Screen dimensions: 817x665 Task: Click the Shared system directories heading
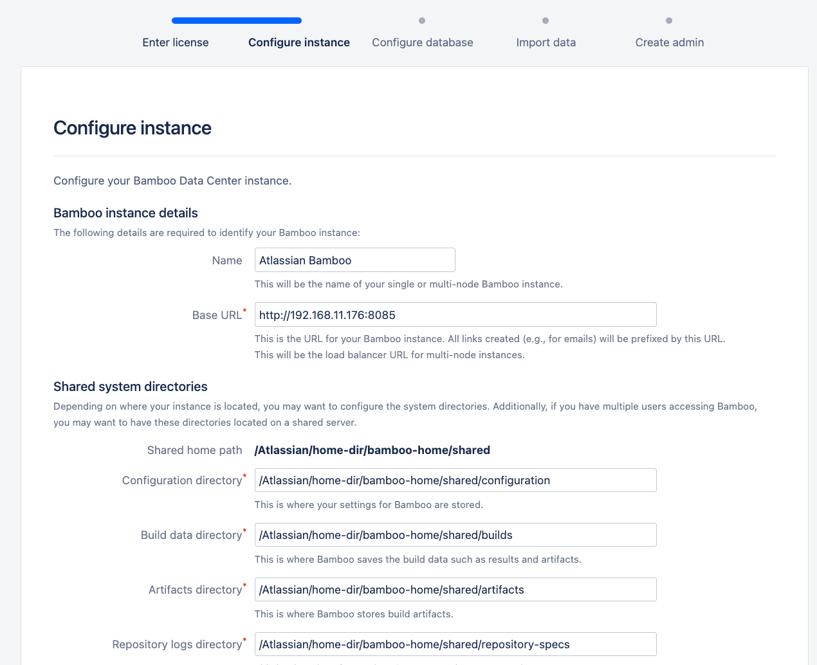131,387
